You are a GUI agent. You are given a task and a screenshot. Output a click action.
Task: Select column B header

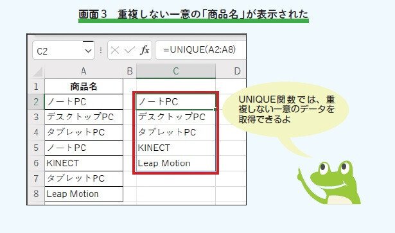click(x=130, y=71)
